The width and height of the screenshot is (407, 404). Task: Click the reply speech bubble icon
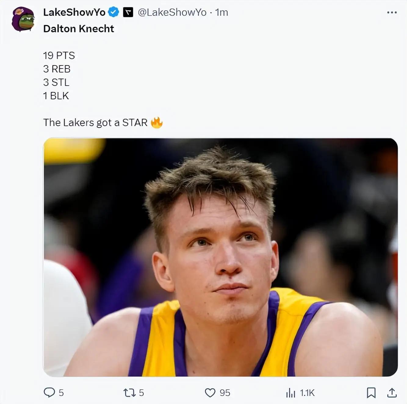pyautogui.click(x=49, y=392)
